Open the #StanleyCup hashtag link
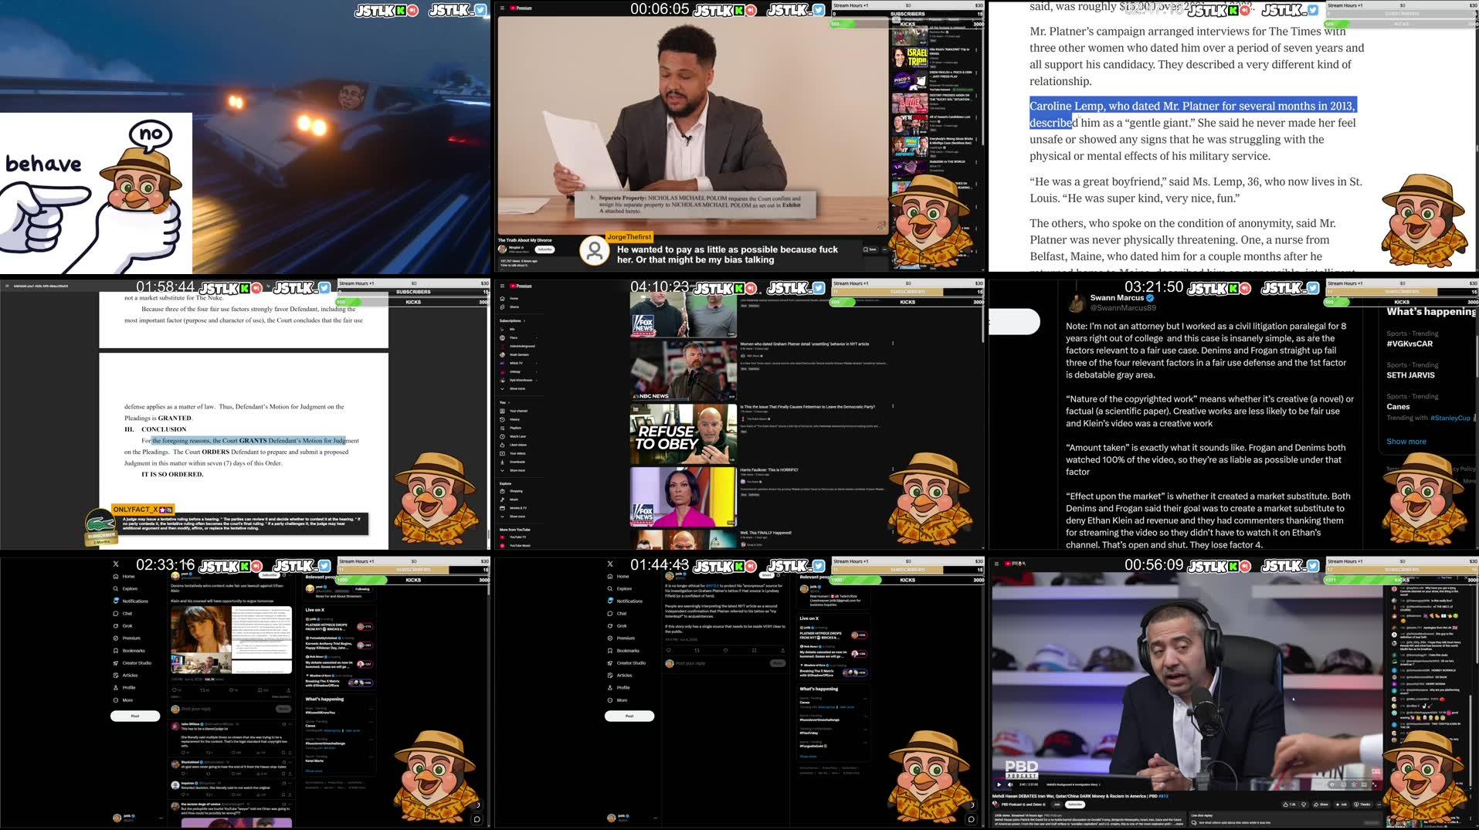Image resolution: width=1479 pixels, height=830 pixels. (x=1450, y=418)
